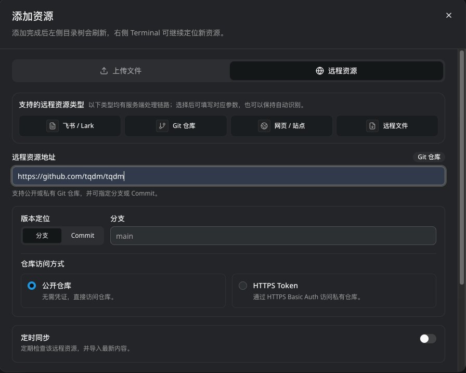This screenshot has height=373, width=466.
Task: Choose Commit version positioning option
Action: coord(82,235)
